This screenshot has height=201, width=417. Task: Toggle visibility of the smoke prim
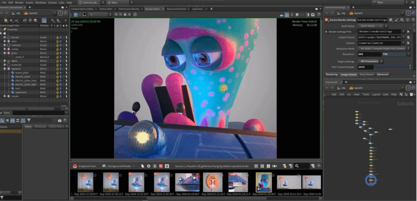[x=57, y=96]
